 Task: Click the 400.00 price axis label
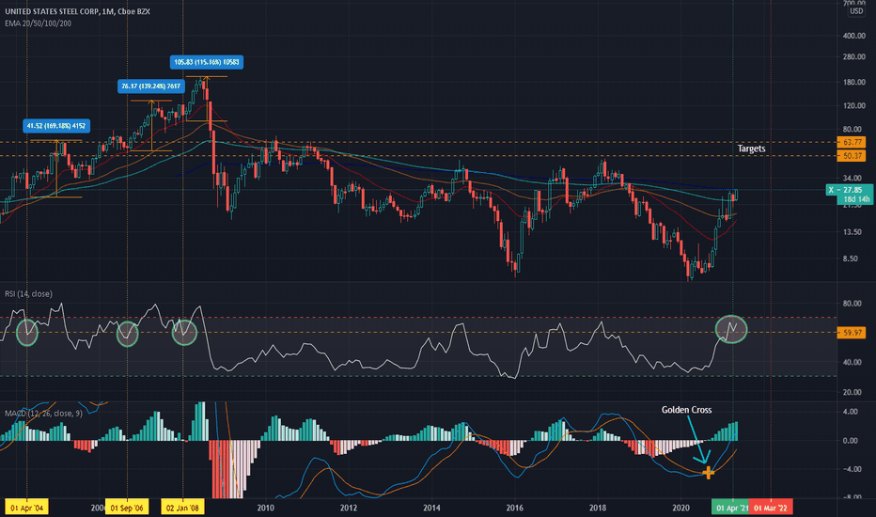pos(853,36)
